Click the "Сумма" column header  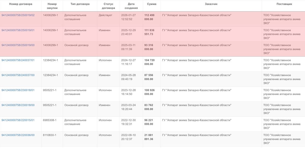(x=152, y=4)
